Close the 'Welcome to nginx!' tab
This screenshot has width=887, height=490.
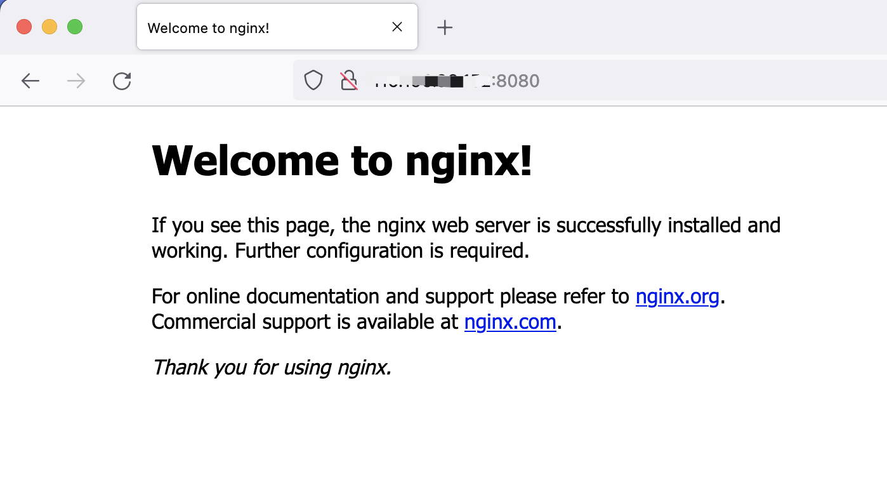click(397, 27)
